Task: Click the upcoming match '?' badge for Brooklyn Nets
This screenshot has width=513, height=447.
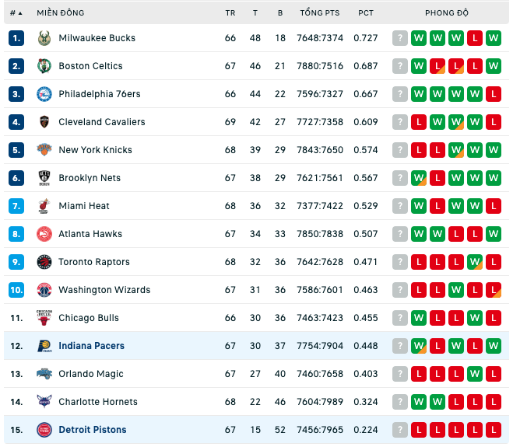Action: 400,178
